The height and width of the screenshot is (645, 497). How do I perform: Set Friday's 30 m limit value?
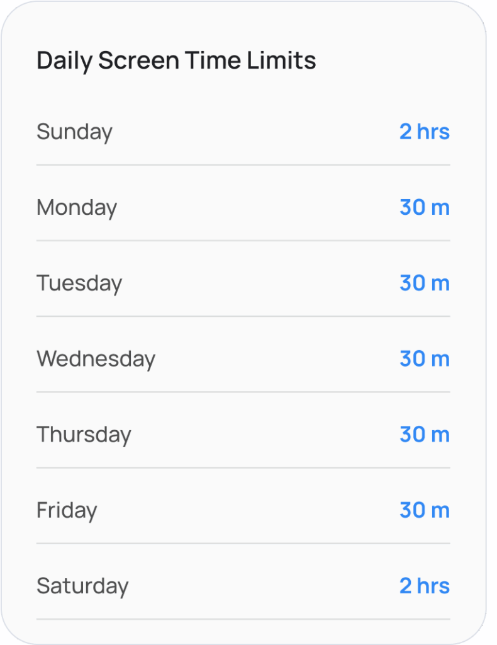pos(425,510)
